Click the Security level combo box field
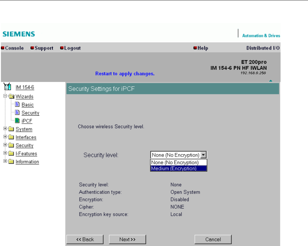308x246 pixels. [179, 155]
